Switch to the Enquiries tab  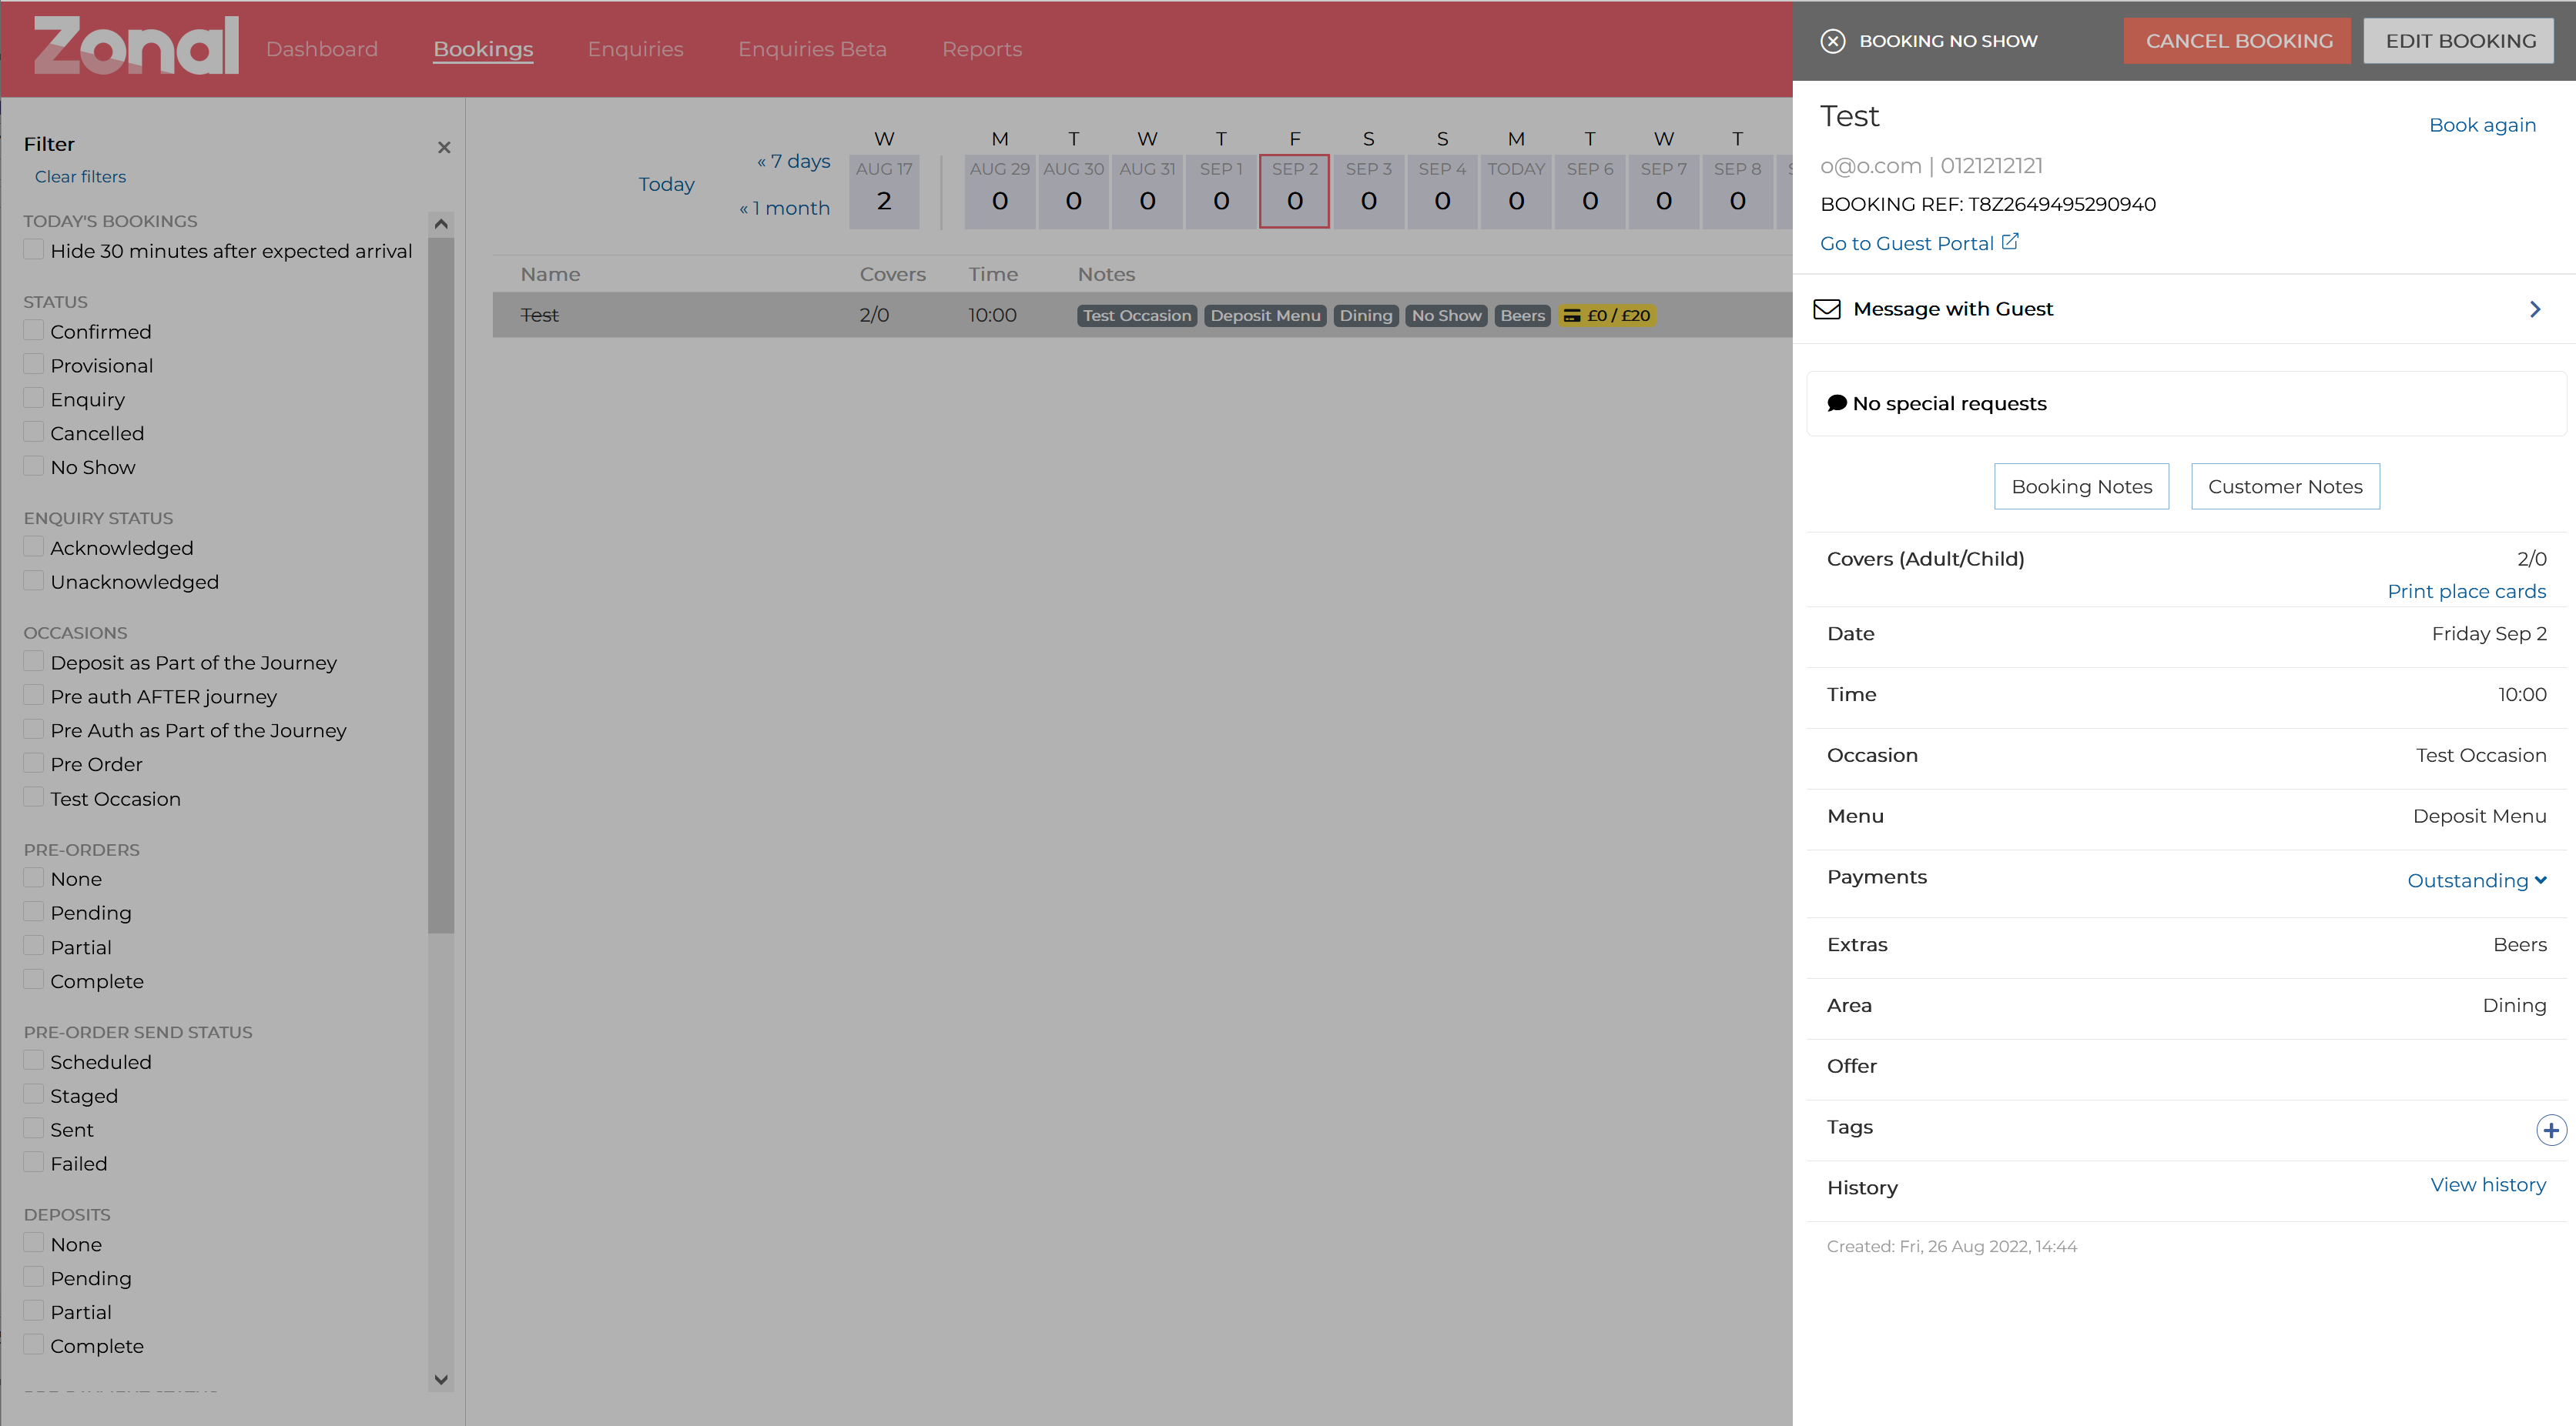point(635,49)
